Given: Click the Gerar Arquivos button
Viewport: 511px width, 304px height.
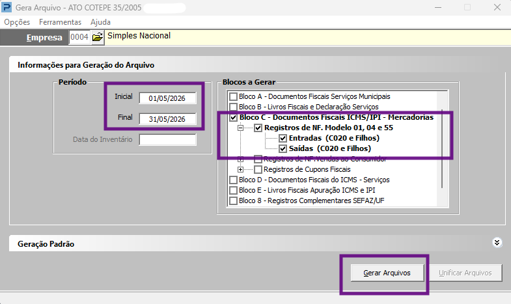Looking at the screenshot, I should click(387, 273).
